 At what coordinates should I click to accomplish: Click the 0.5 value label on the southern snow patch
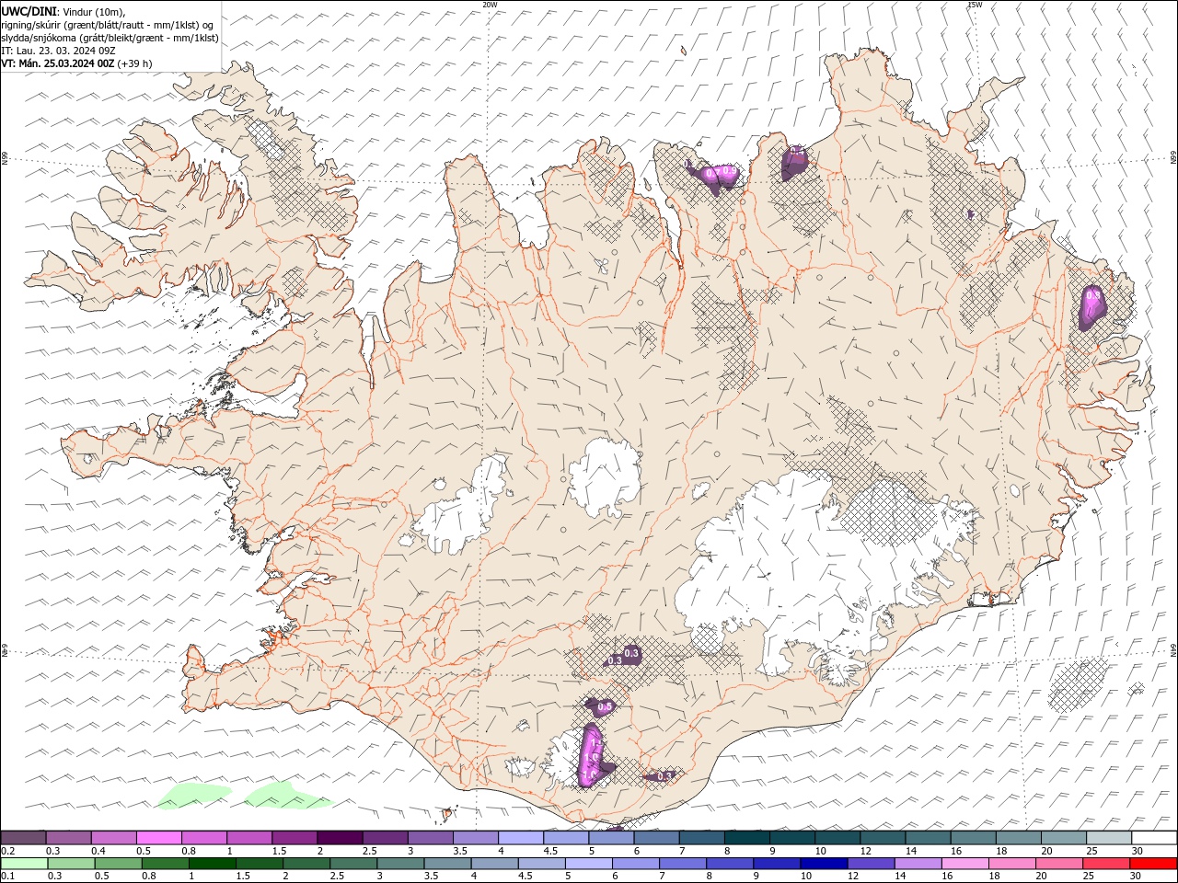coord(606,706)
